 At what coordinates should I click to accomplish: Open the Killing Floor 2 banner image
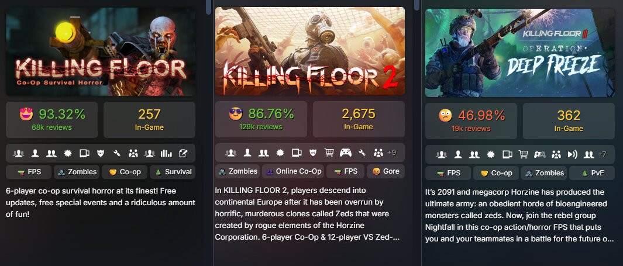click(310, 50)
